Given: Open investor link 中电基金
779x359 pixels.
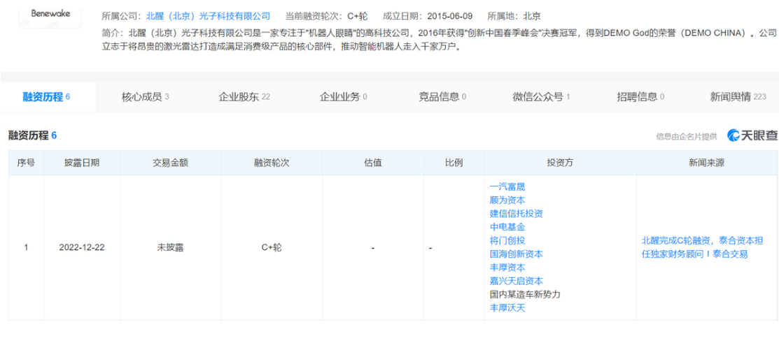Looking at the screenshot, I should point(507,227).
